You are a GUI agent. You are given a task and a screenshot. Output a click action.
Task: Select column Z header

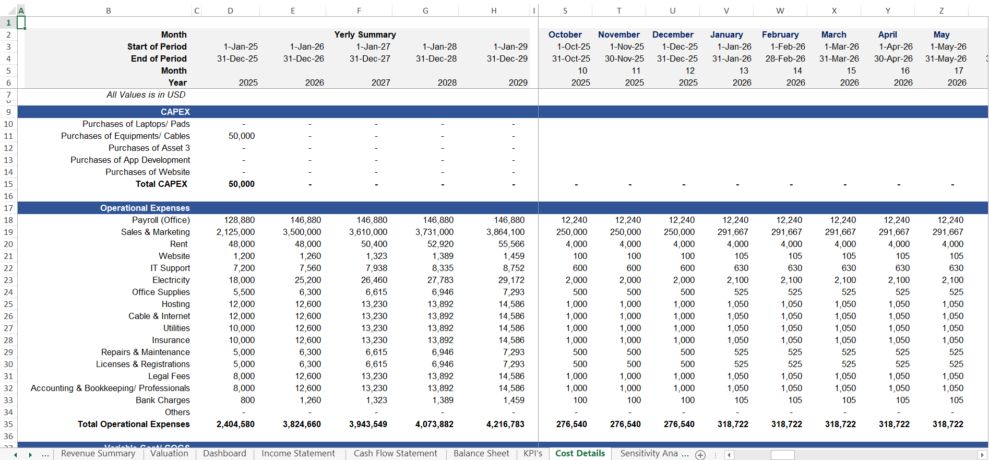click(942, 10)
